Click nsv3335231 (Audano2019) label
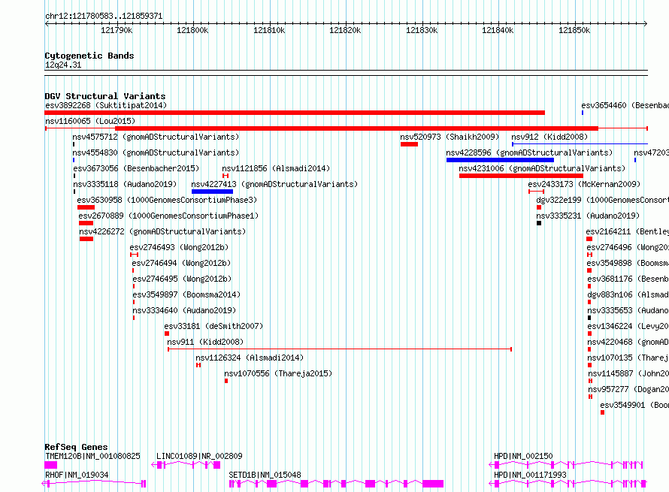 pyautogui.click(x=588, y=216)
